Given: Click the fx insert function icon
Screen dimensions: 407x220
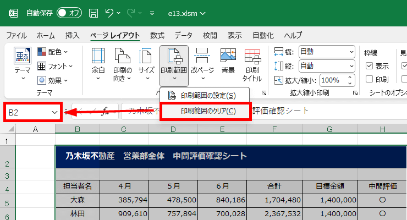Looking at the screenshot, I should tap(105, 112).
